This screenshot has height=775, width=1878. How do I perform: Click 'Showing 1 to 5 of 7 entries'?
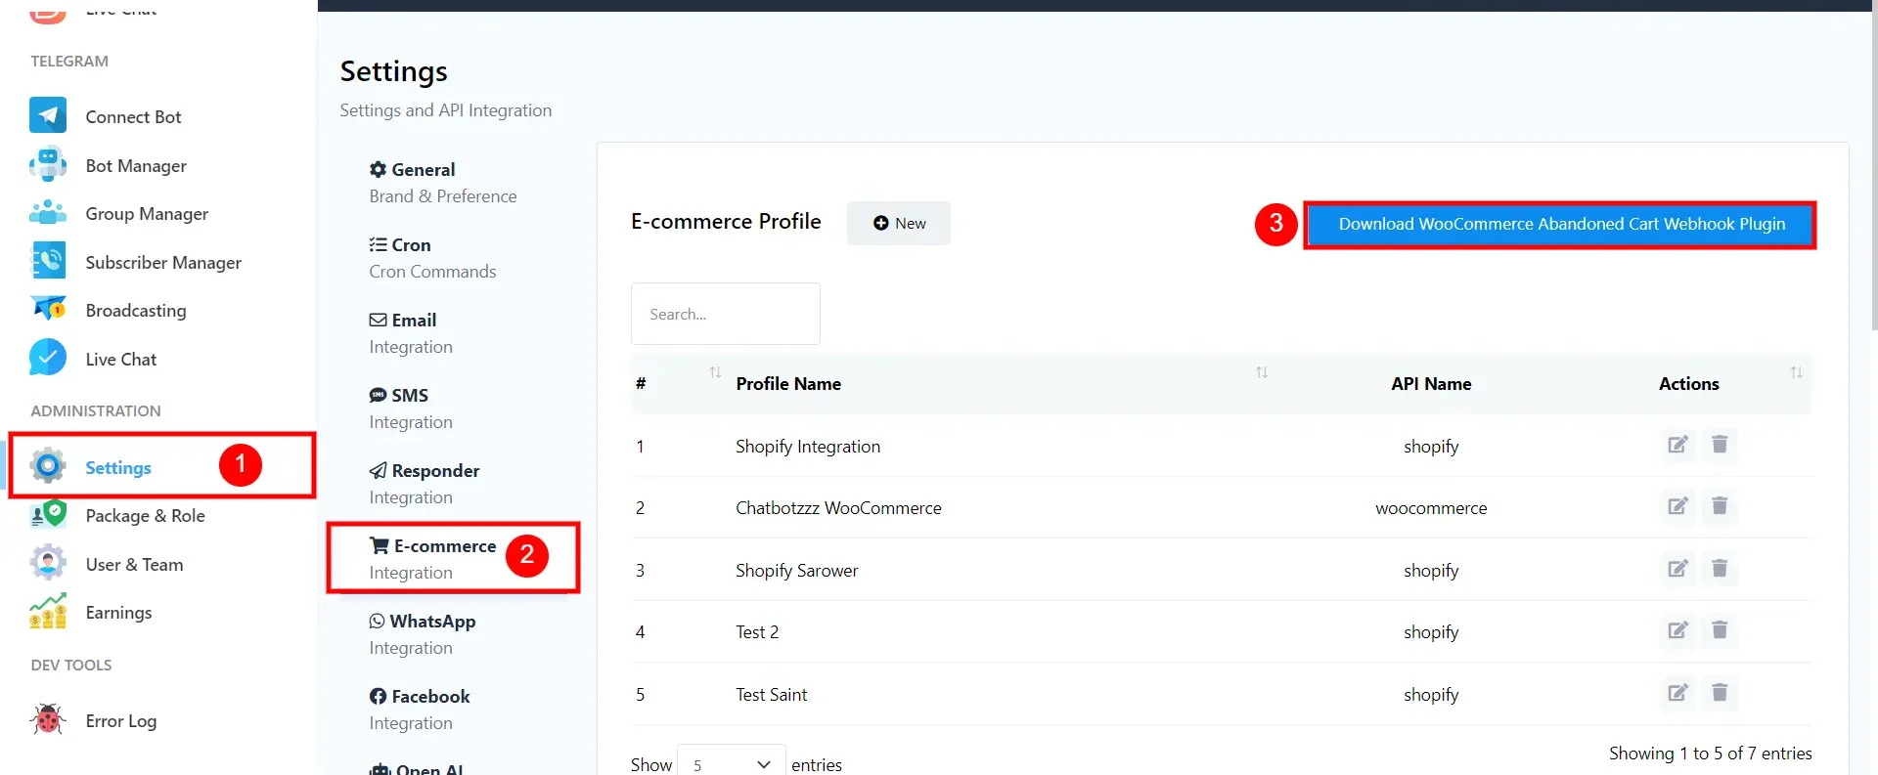1710,753
